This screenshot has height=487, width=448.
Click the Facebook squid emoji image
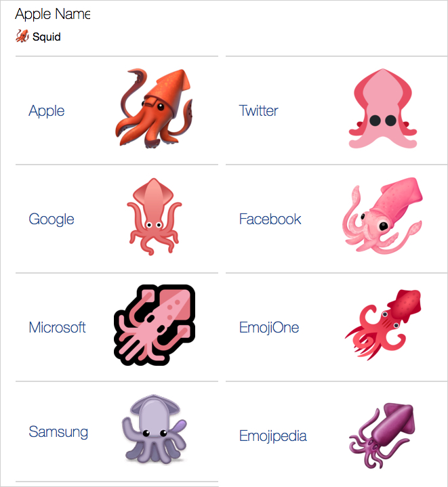pyautogui.click(x=382, y=216)
